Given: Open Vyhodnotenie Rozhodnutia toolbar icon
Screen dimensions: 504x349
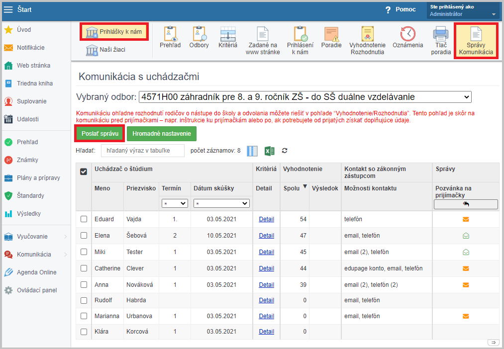Looking at the screenshot, I should pyautogui.click(x=367, y=41).
